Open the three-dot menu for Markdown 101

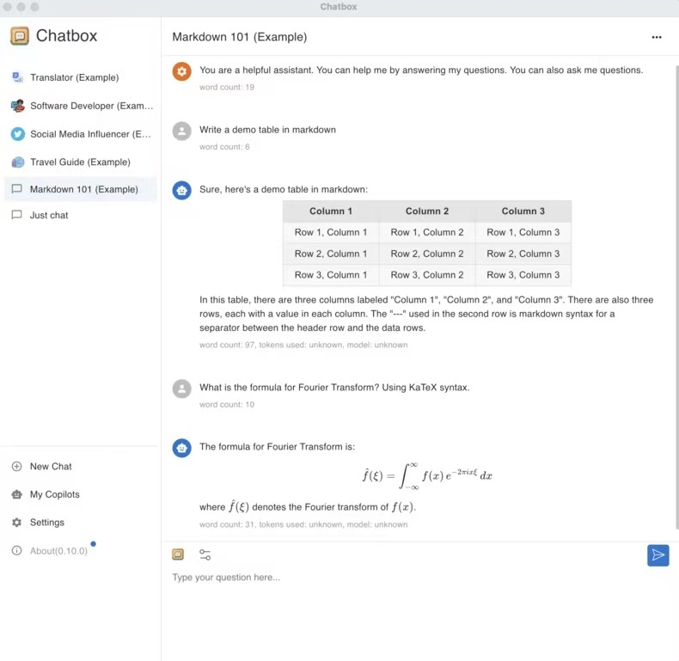657,37
